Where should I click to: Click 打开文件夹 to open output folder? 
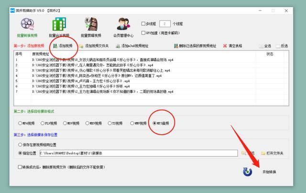[x=272, y=153]
